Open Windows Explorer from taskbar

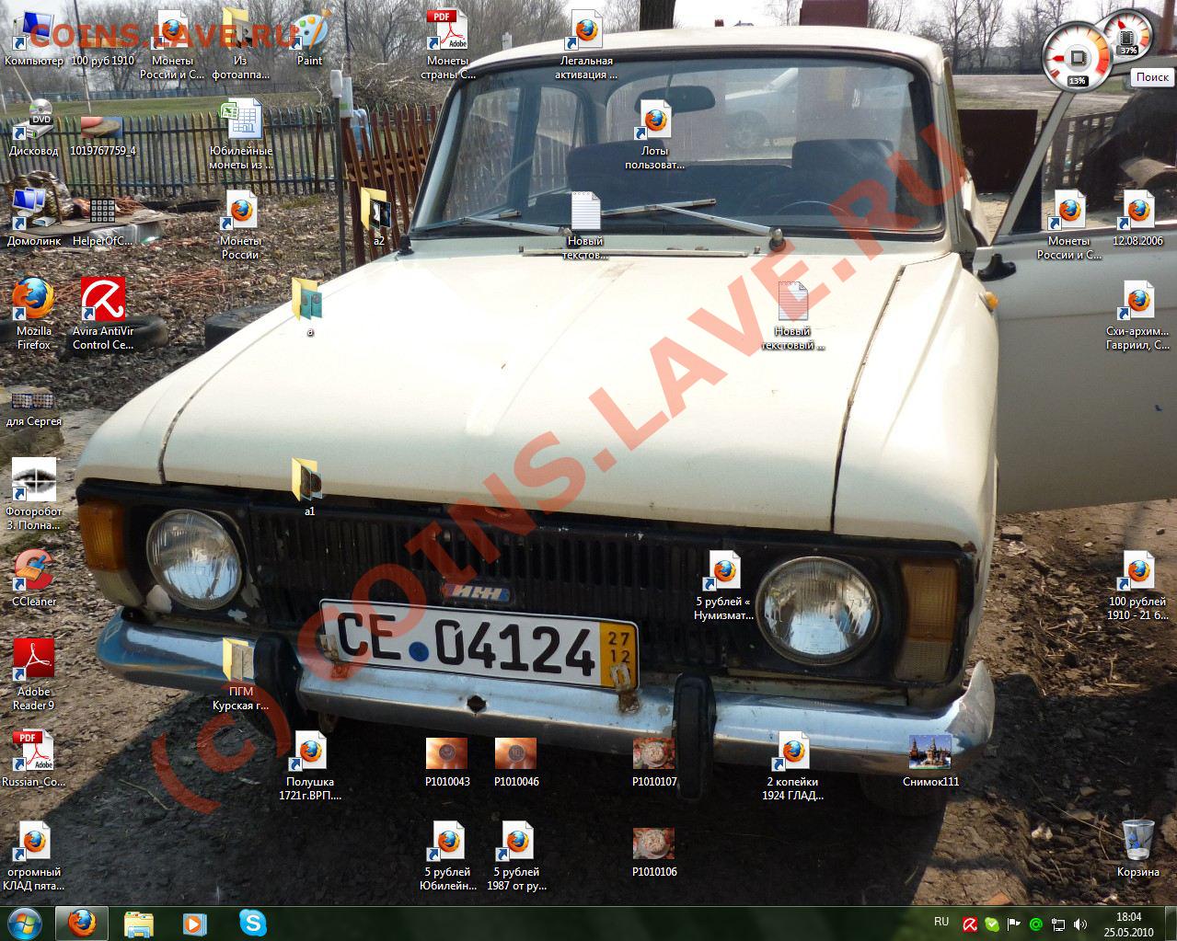[139, 923]
